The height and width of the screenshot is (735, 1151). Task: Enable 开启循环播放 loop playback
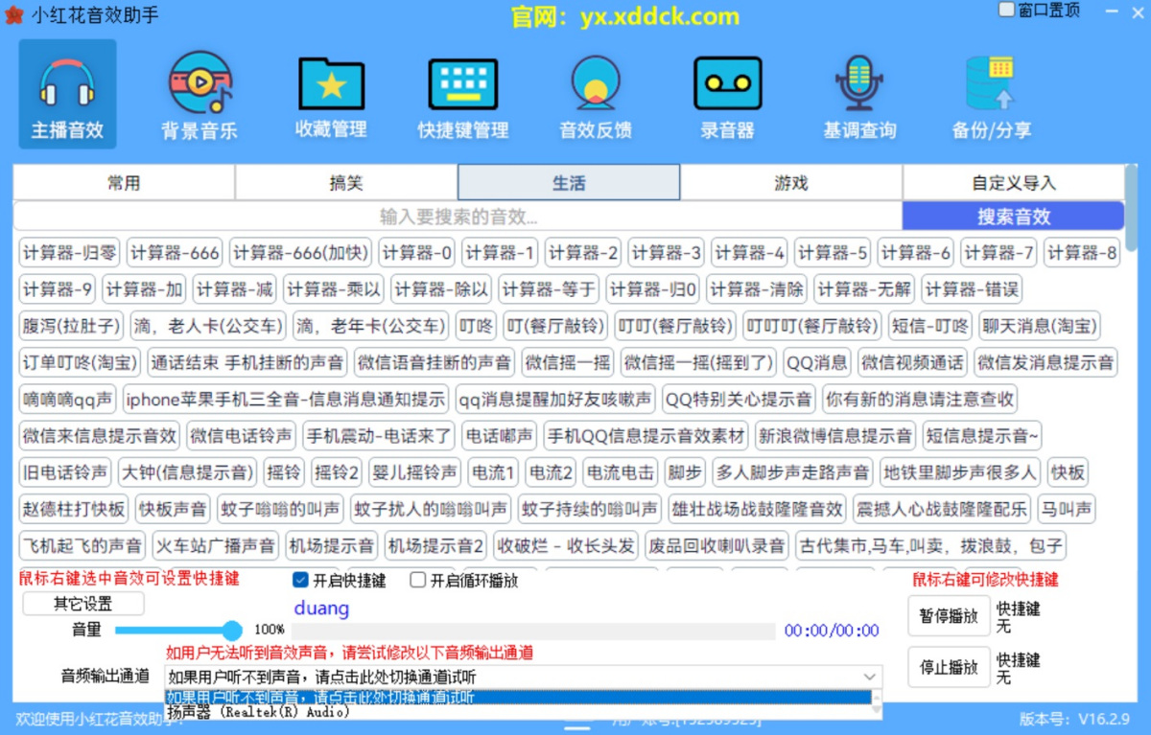pyautogui.click(x=418, y=579)
